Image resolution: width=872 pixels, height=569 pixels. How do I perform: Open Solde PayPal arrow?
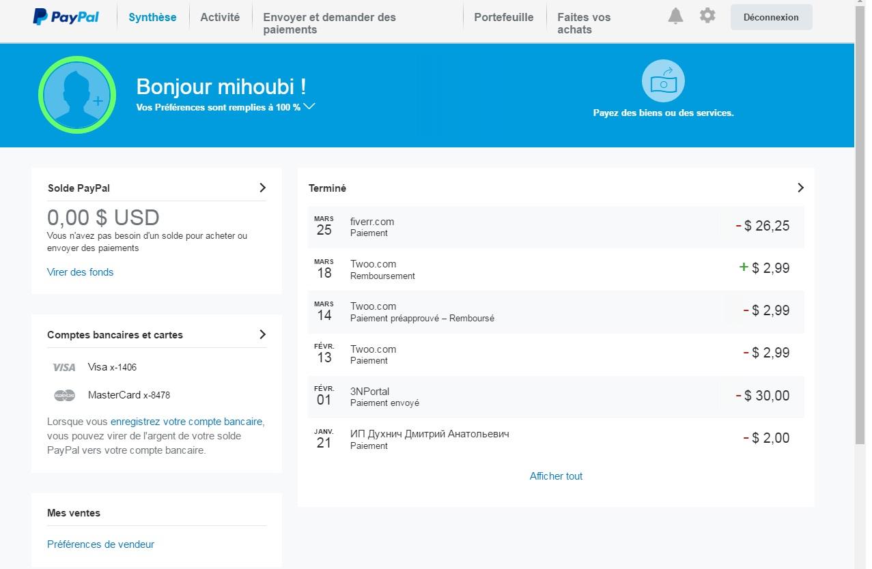[x=263, y=188]
